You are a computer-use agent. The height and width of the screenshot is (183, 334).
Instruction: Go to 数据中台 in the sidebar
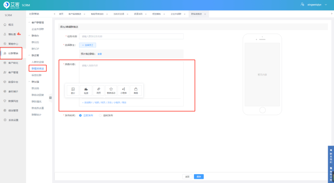coord(13,82)
